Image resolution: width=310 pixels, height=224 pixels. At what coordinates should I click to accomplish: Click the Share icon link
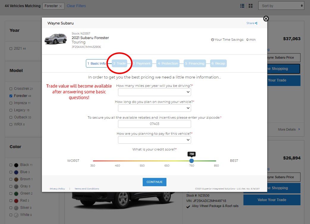click(252, 23)
